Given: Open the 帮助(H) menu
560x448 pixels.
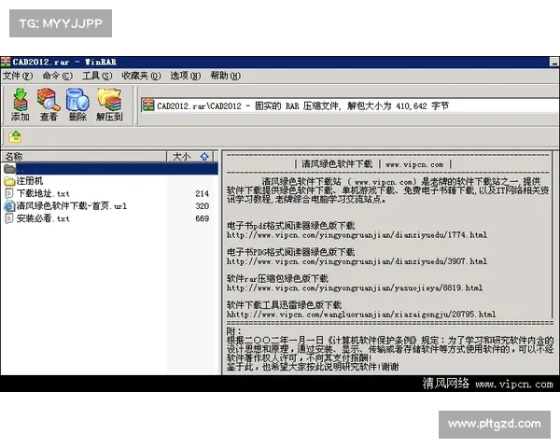Looking at the screenshot, I should pyautogui.click(x=225, y=76).
